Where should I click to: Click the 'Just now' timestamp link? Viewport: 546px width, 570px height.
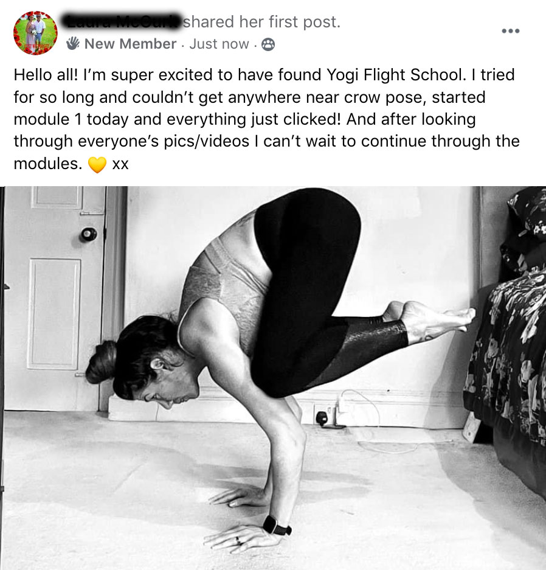click(x=219, y=44)
